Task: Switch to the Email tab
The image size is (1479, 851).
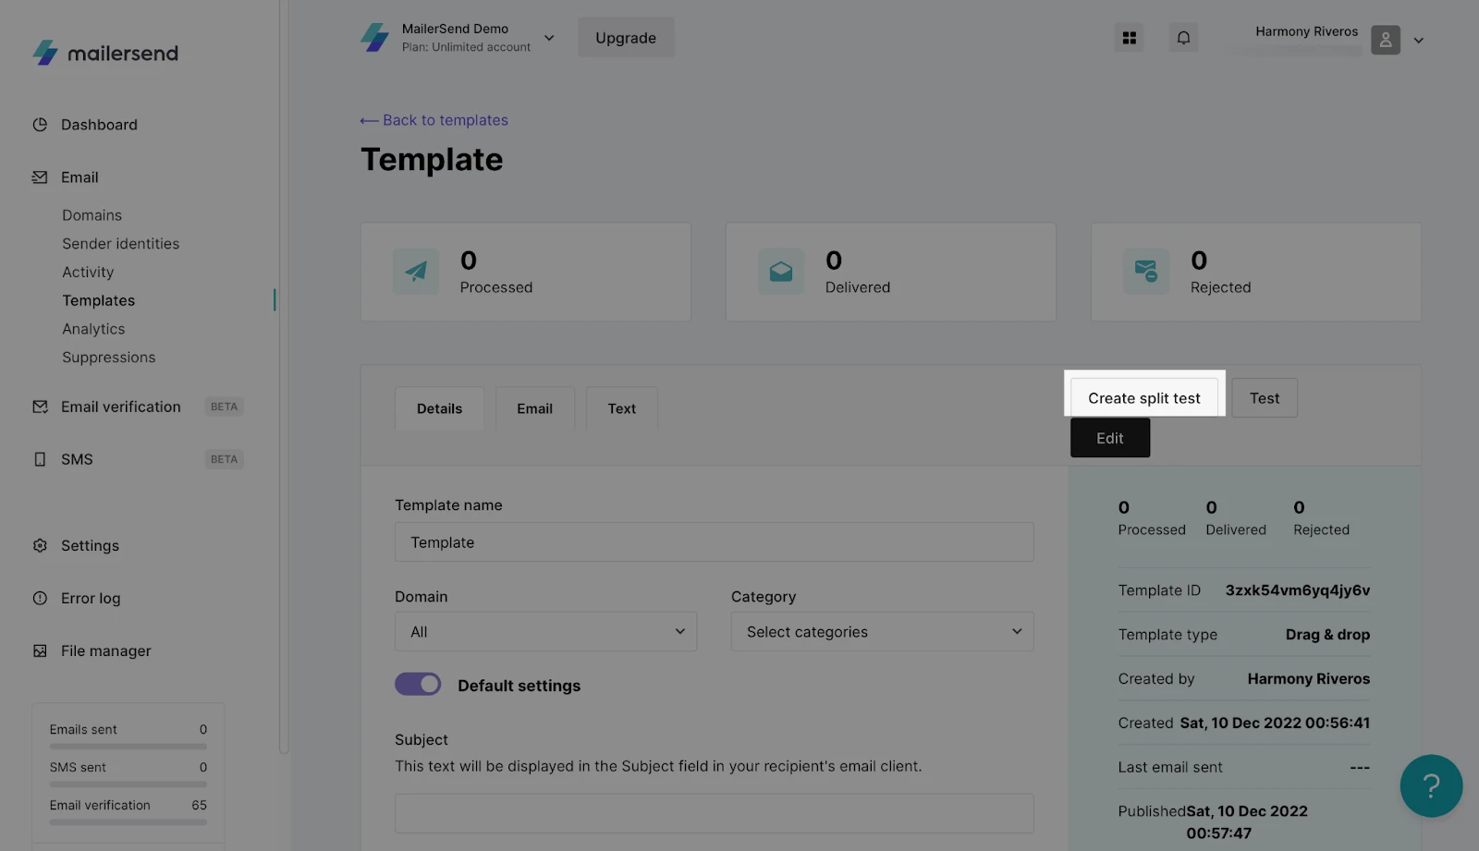Action: pyautogui.click(x=534, y=408)
